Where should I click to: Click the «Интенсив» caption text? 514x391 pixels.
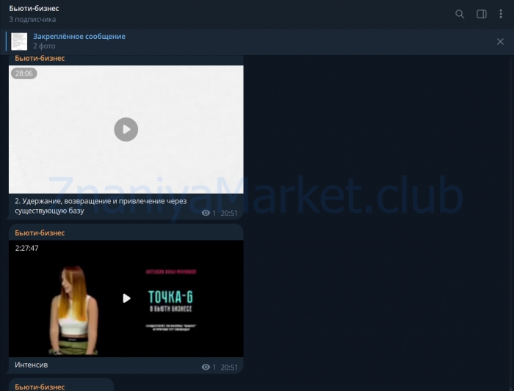coord(32,365)
